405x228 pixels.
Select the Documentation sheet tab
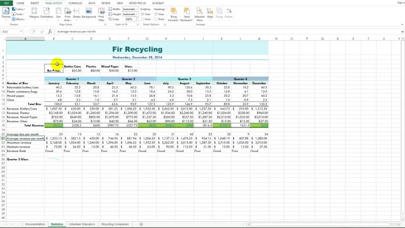[x=35, y=224]
